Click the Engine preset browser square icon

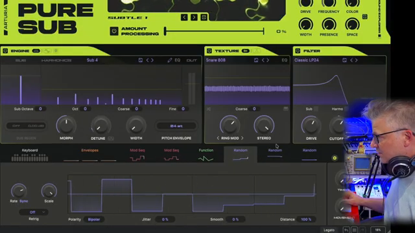tap(140, 60)
